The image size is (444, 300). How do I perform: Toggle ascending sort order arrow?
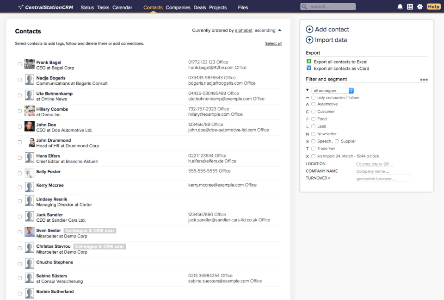280,31
